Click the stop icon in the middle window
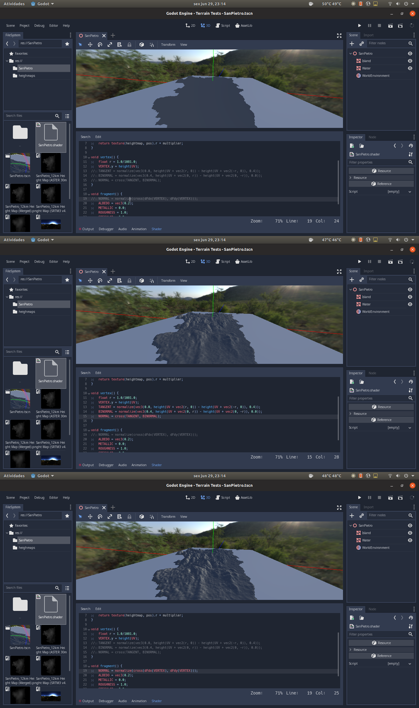Image resolution: width=419 pixels, height=708 pixels. point(379,262)
